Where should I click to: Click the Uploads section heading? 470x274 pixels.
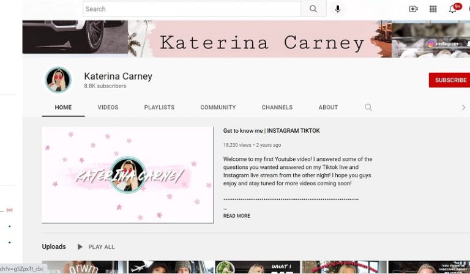[x=54, y=246]
